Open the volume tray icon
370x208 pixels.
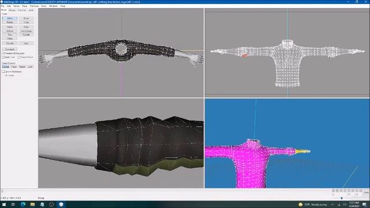345,205
